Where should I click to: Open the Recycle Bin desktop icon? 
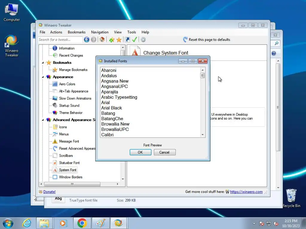click(291, 198)
